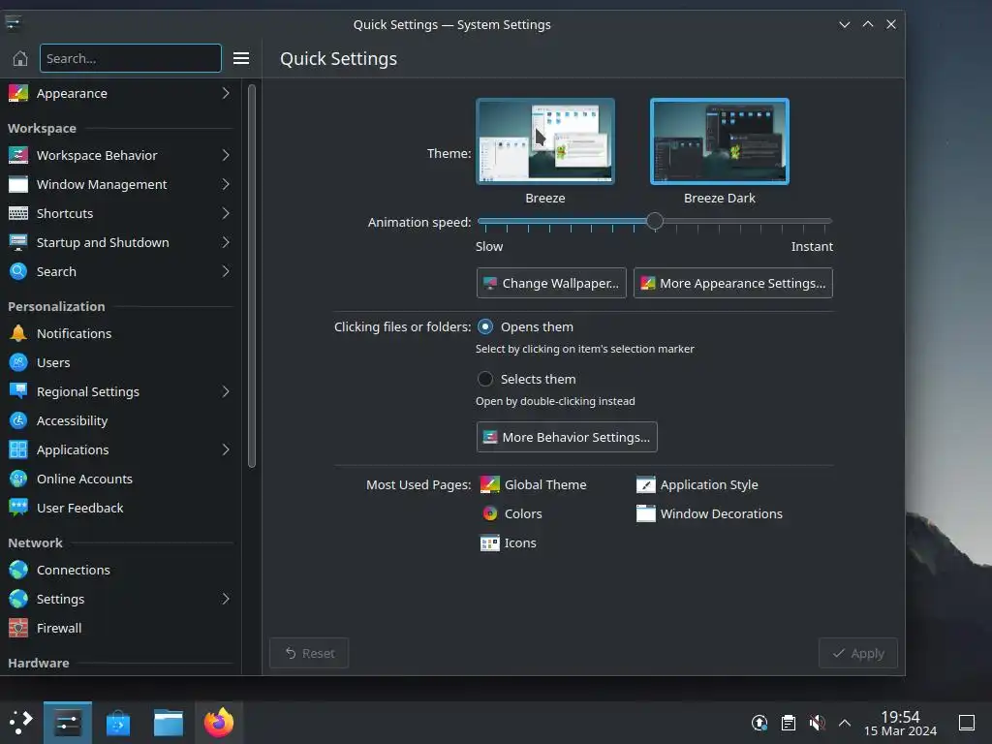992x744 pixels.
Task: Click the home icon beside search
Action: pyautogui.click(x=19, y=59)
